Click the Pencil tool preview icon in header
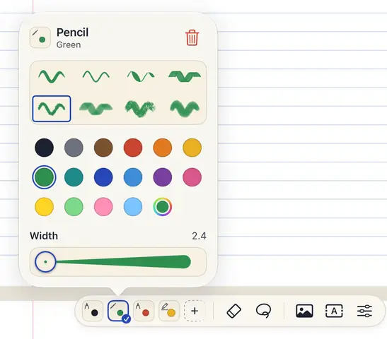This screenshot has width=387, height=339. click(x=40, y=37)
